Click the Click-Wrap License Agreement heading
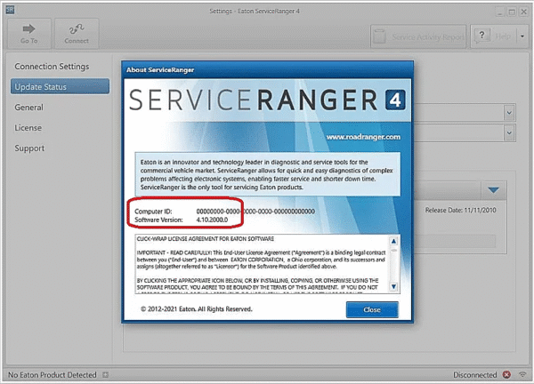The width and height of the screenshot is (534, 384). click(x=206, y=239)
